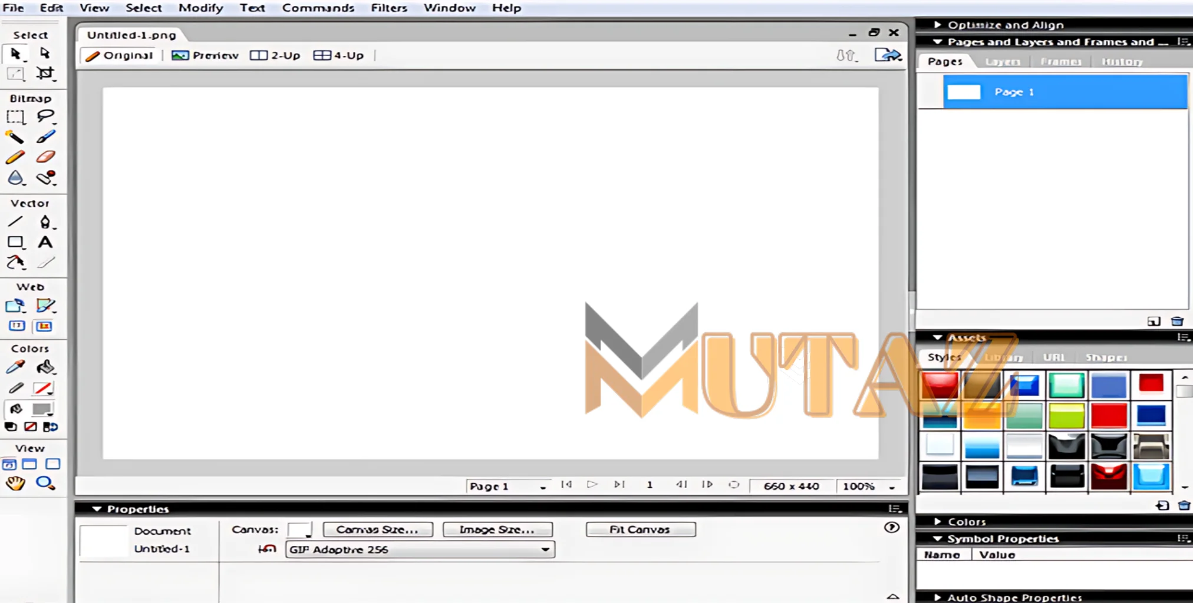Open the Filters menu

click(389, 8)
